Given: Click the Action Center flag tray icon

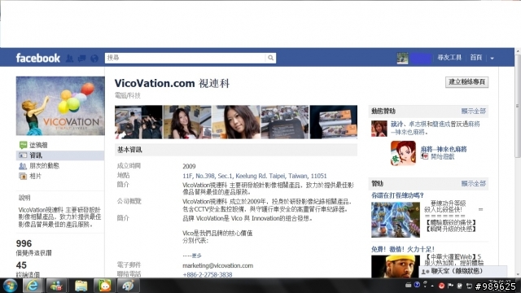Looking at the screenshot, I should pyautogui.click(x=450, y=286).
